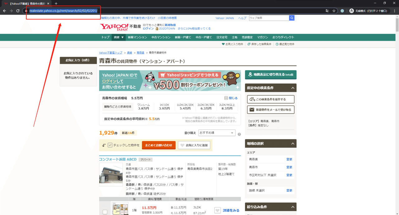Click the floor plan thumbnail for 1階 room
Image resolution: width=399 pixels, height=215 pixels.
(120, 209)
